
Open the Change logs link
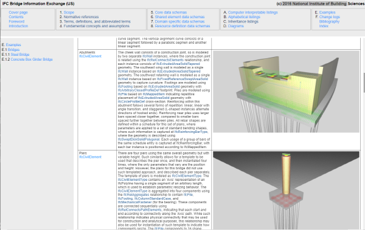[329, 17]
